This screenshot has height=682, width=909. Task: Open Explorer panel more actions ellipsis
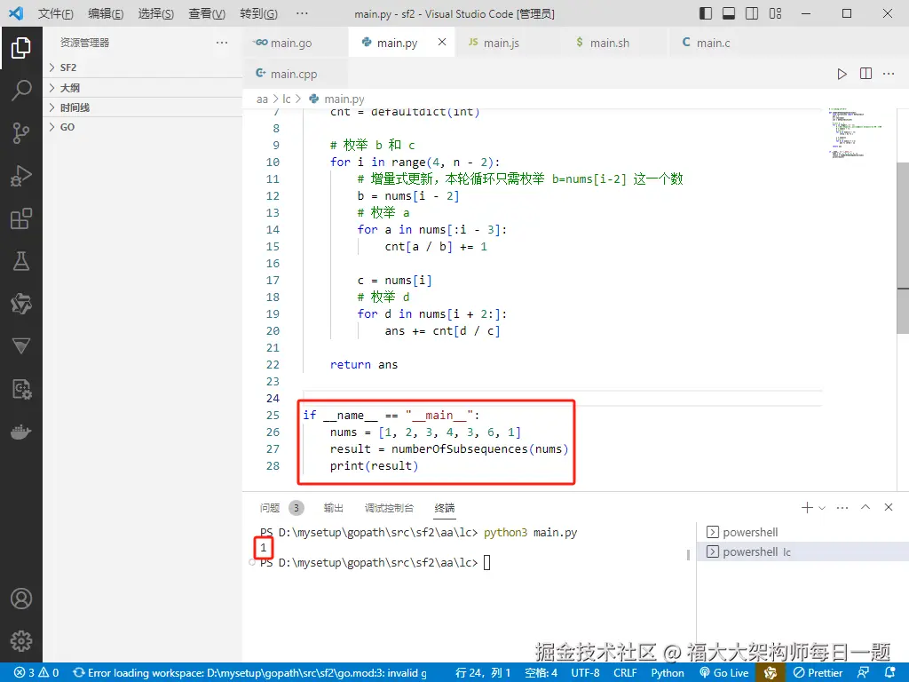coord(222,43)
